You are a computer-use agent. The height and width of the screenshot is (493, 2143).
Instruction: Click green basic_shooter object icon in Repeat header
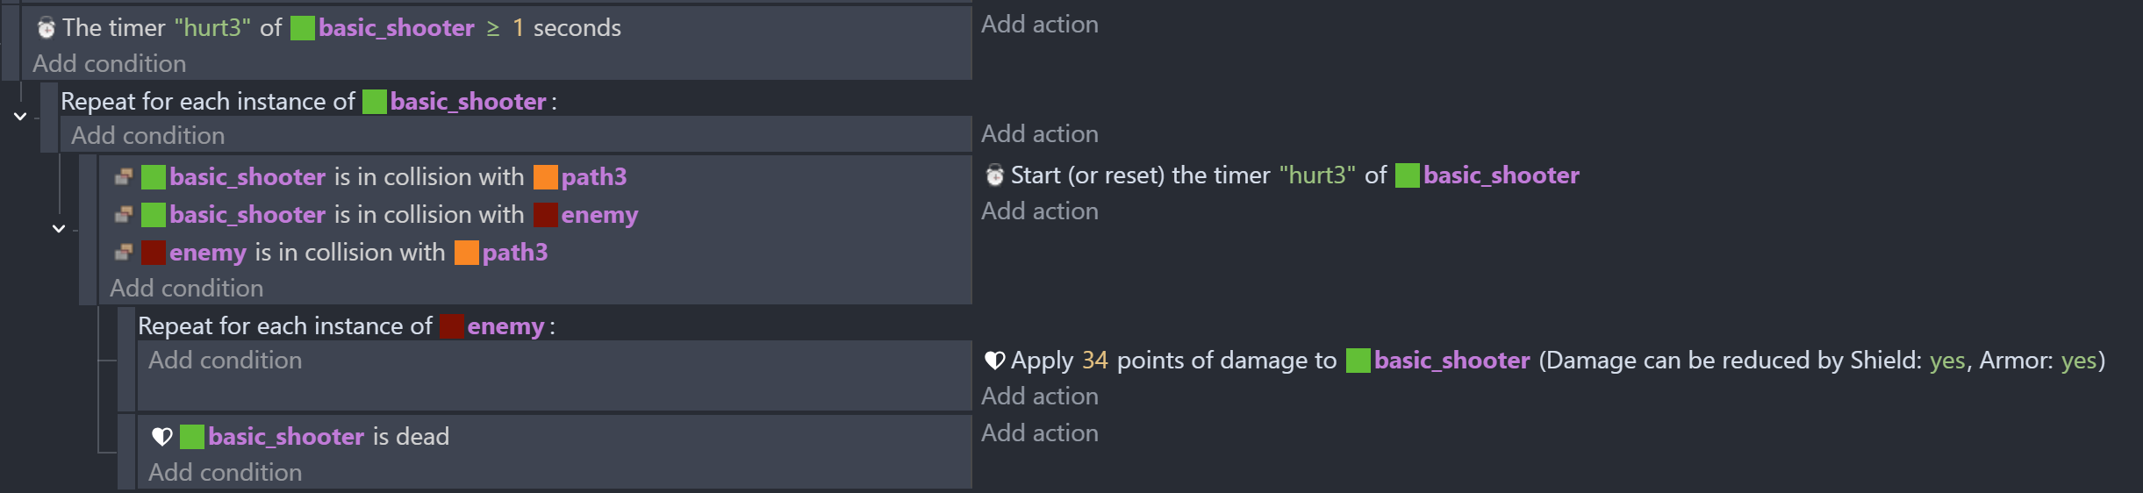(375, 102)
